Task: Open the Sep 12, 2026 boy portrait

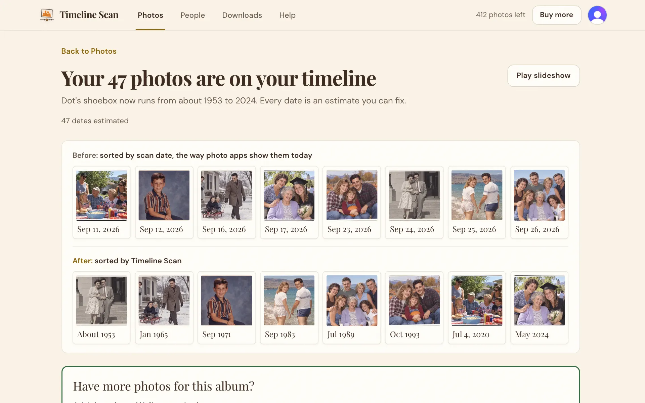Action: tap(164, 195)
